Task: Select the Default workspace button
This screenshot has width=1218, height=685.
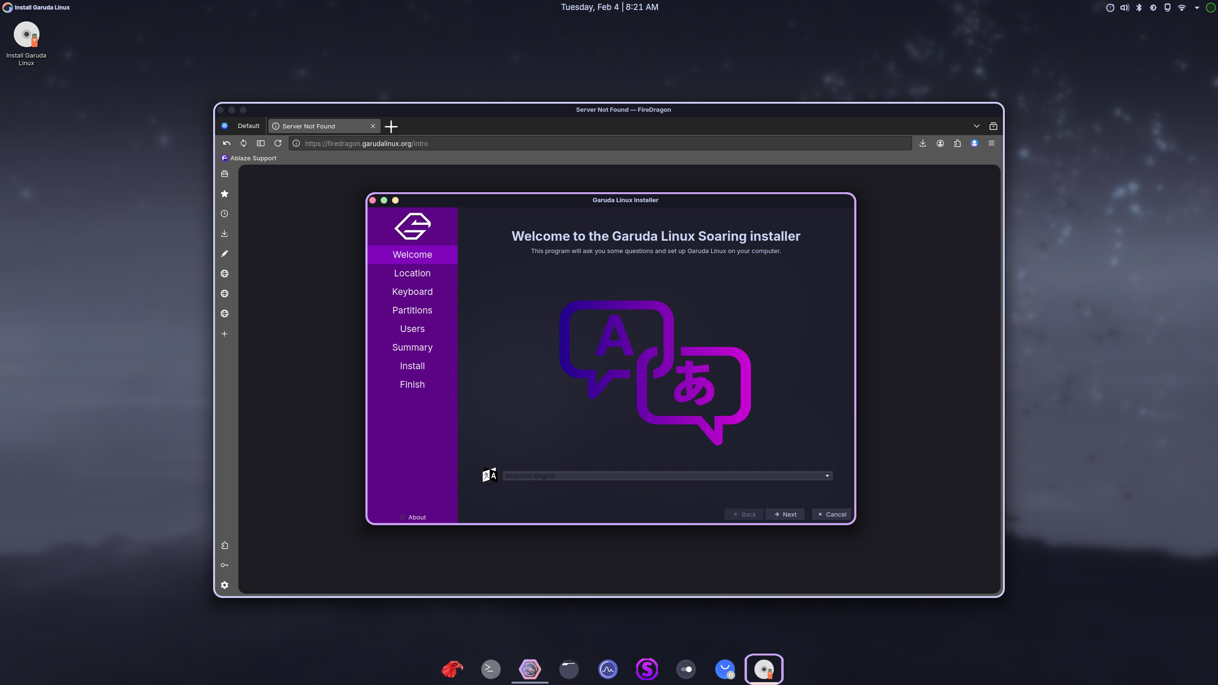Action: 241,126
